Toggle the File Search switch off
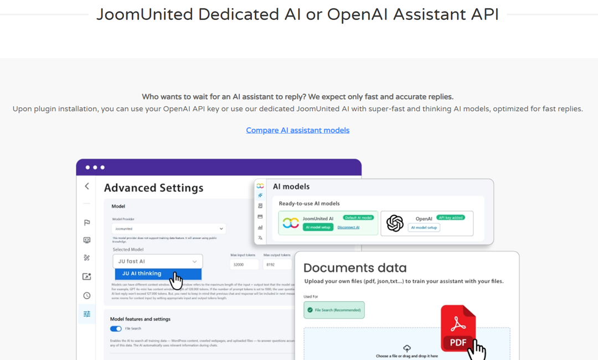This screenshot has height=360, width=598. point(116,329)
